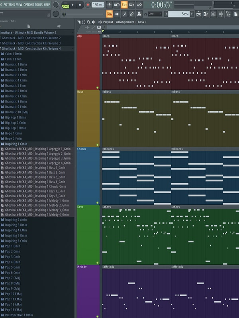This screenshot has width=239, height=318.
Task: Toggle auto scrolling arrow icon
Action: tap(117, 14)
